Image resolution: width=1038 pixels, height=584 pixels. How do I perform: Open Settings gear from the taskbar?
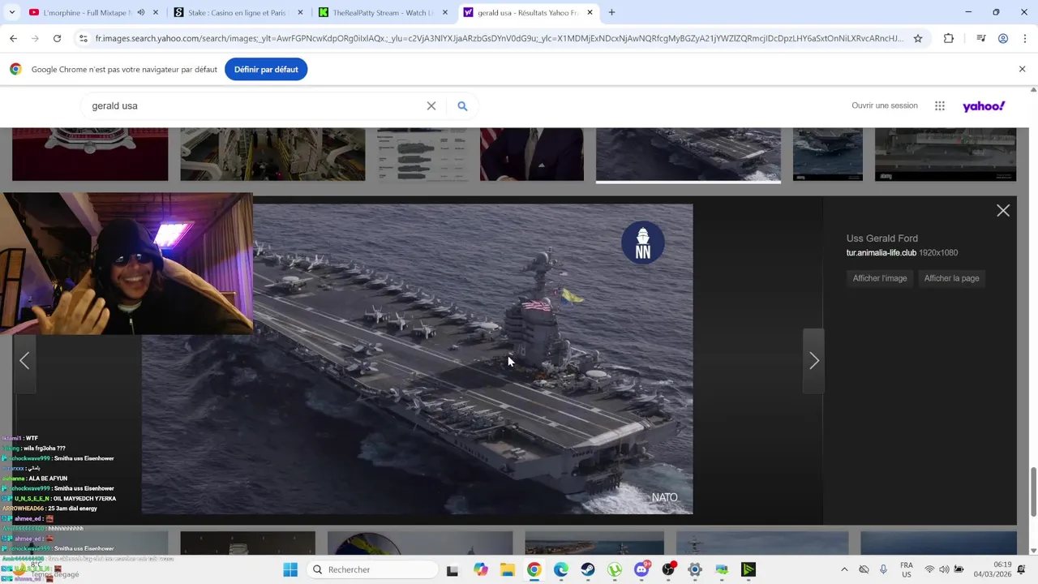(x=695, y=569)
